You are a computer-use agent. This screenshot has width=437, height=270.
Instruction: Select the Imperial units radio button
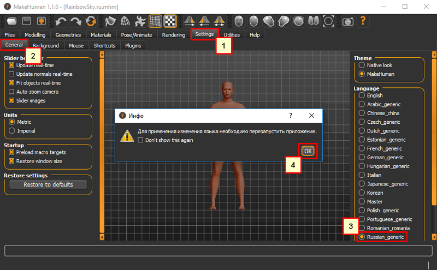click(11, 130)
